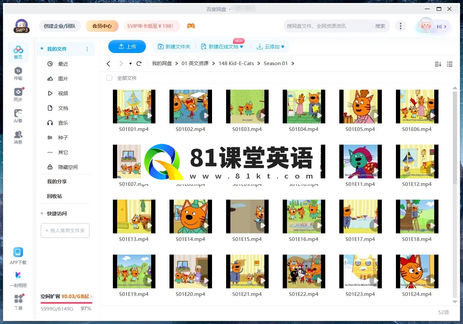Select the S01E14.mp4 thumbnail
463x324 pixels.
click(191, 216)
